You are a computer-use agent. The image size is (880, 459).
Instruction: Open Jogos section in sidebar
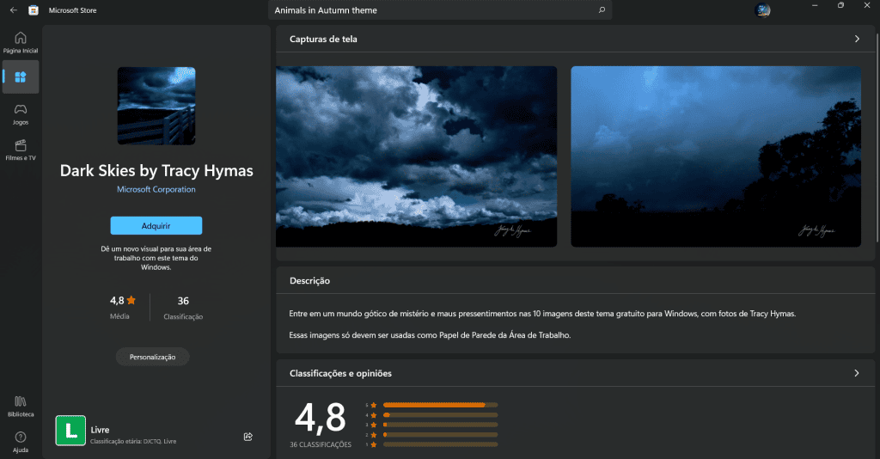tap(21, 114)
